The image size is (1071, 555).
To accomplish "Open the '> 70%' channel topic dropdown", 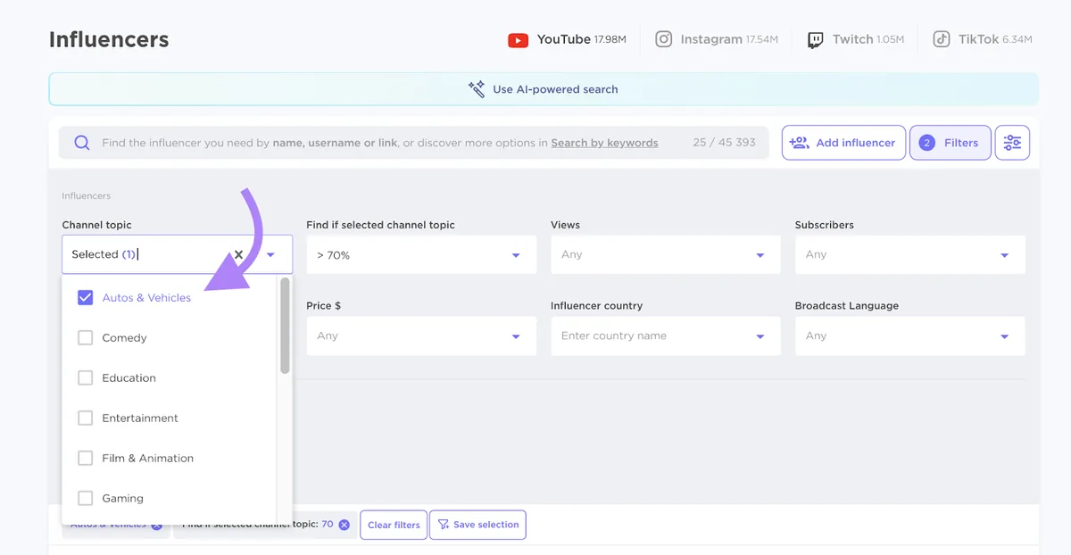I will 421,255.
